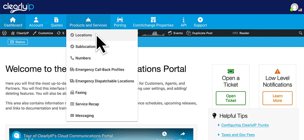Screen dimensions: 304x140
Task: Click the WordPress logo icon
Action: 5,33
